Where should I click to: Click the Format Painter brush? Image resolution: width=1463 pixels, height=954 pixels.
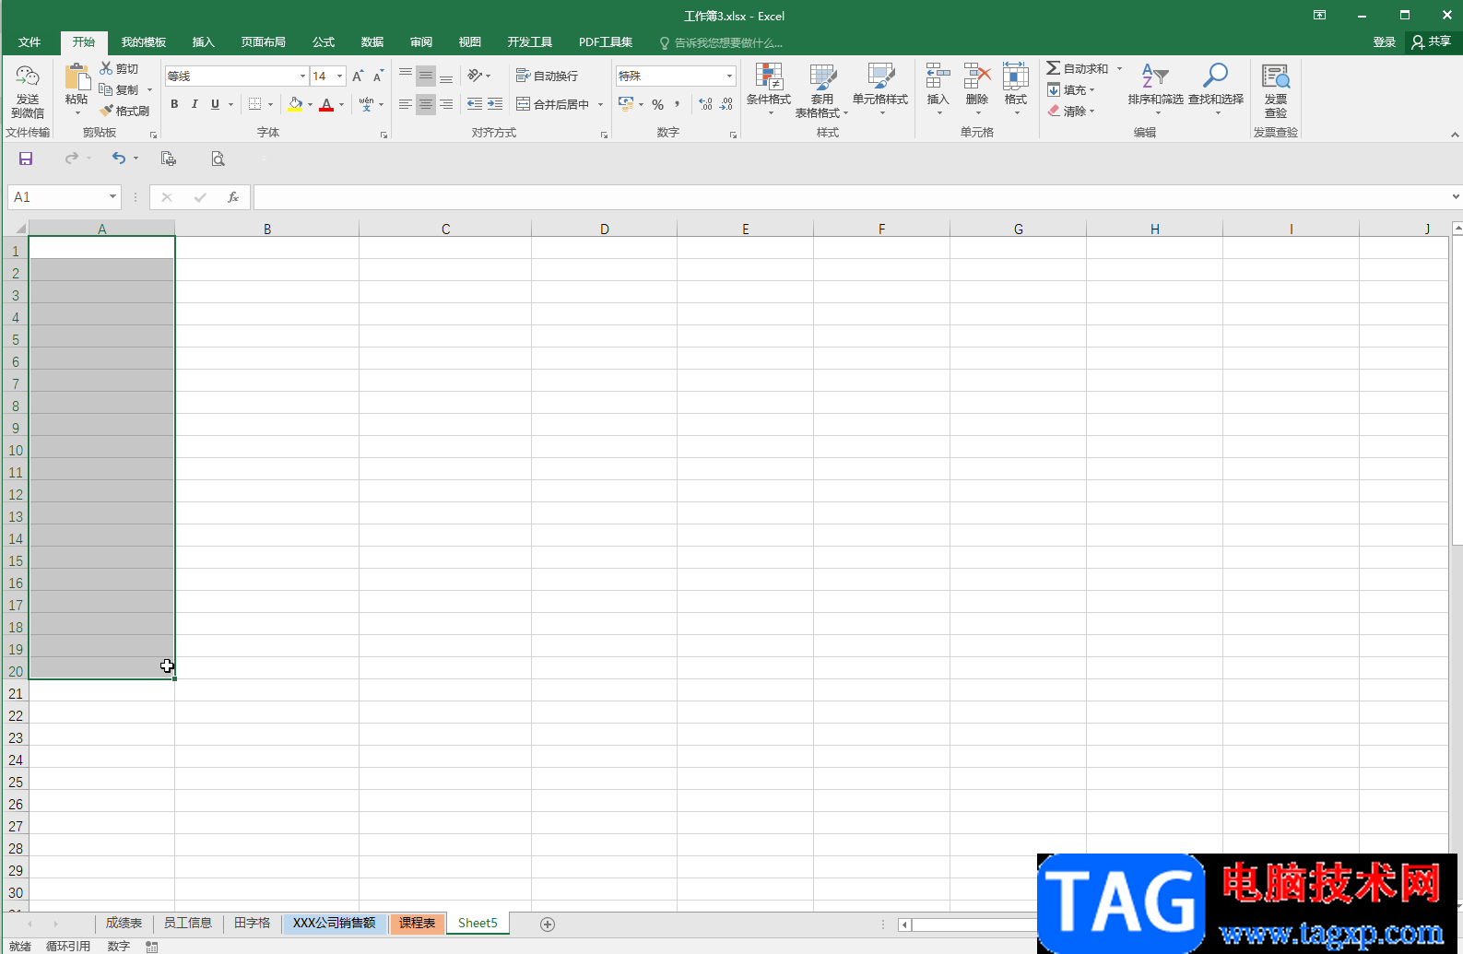(106, 111)
